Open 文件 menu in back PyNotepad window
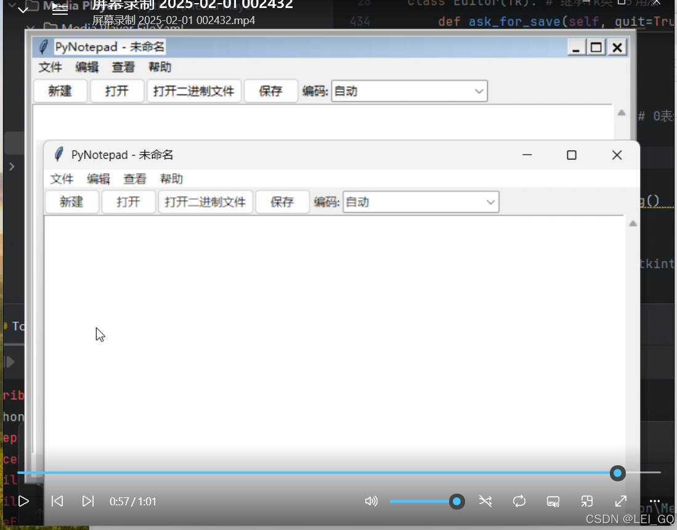The image size is (677, 530). (51, 67)
